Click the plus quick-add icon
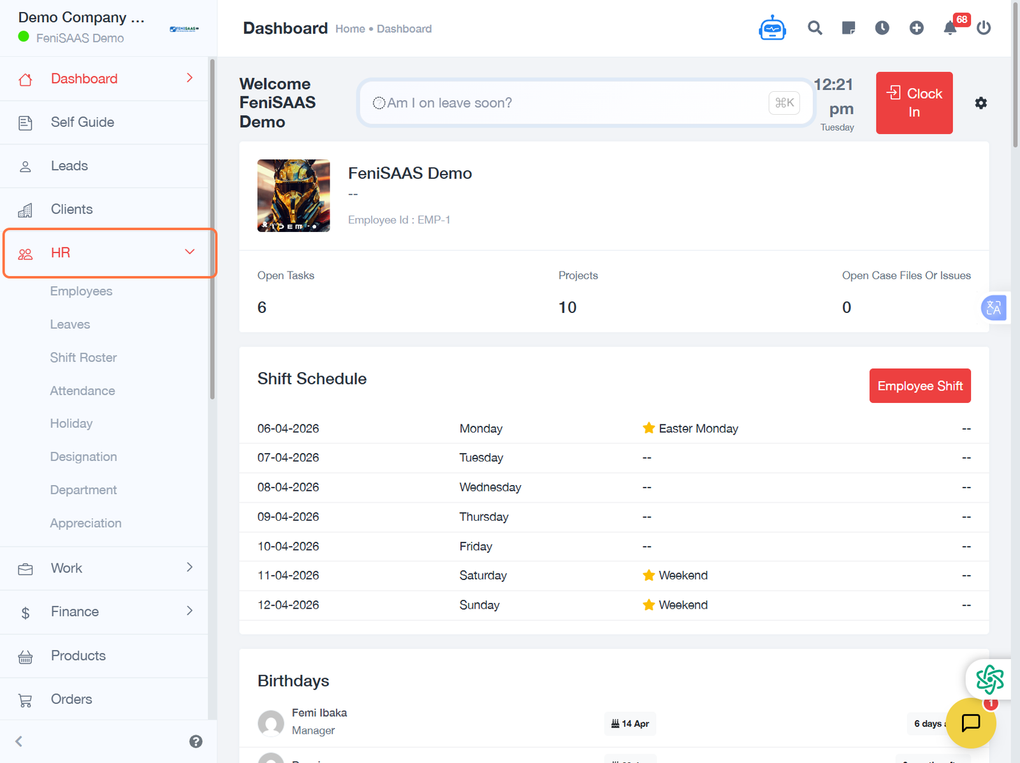This screenshot has width=1020, height=763. click(x=916, y=28)
